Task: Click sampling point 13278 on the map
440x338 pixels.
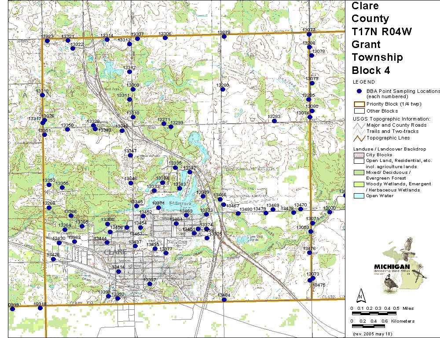Action: 224,37
